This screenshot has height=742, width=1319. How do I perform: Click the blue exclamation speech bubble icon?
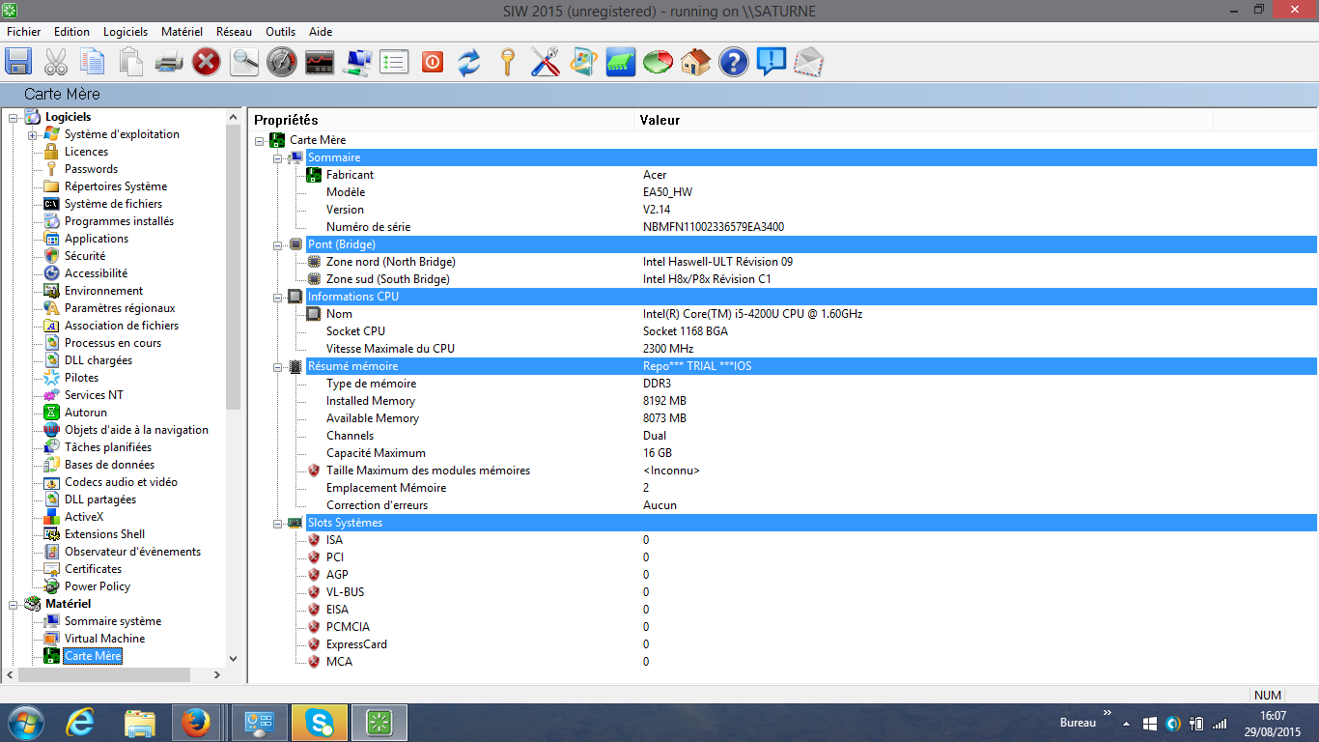[x=772, y=63]
